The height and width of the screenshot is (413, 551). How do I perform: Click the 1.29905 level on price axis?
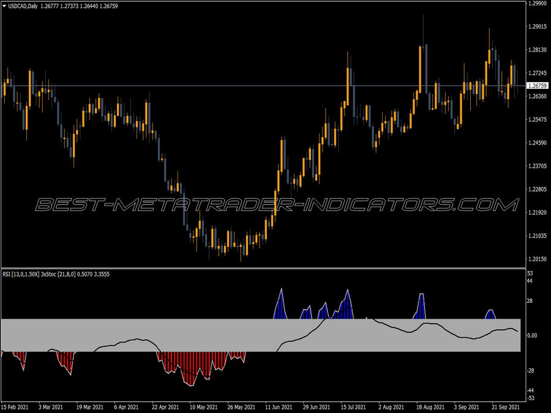[x=536, y=4]
